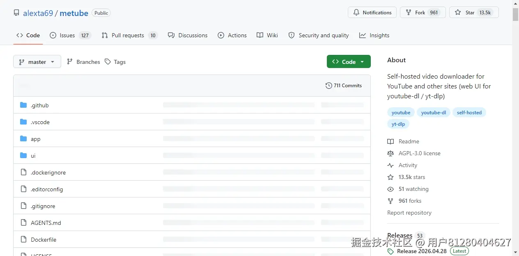This screenshot has width=519, height=256.
Task: Open the ui folder
Action: coord(33,156)
